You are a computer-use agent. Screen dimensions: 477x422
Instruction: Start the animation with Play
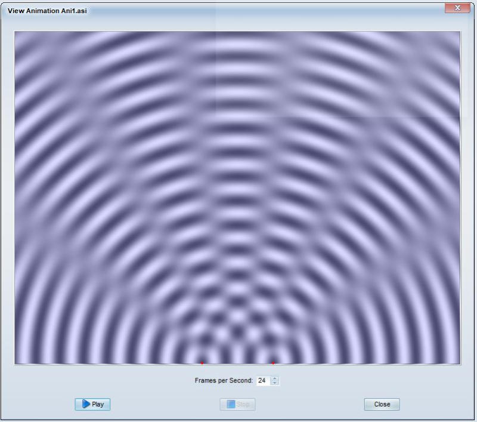pyautogui.click(x=92, y=404)
